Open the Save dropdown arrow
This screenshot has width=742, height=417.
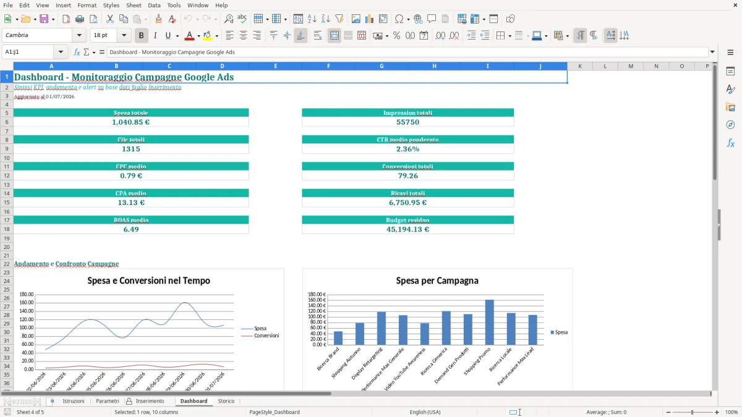(53, 19)
